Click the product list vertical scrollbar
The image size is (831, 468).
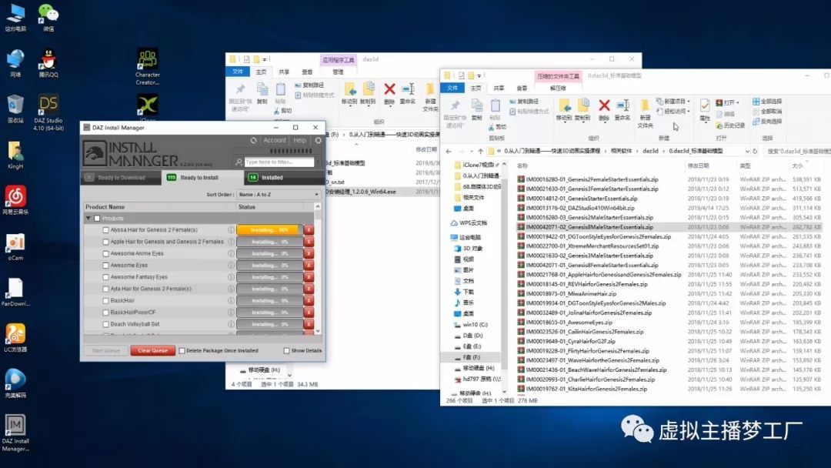(x=318, y=269)
